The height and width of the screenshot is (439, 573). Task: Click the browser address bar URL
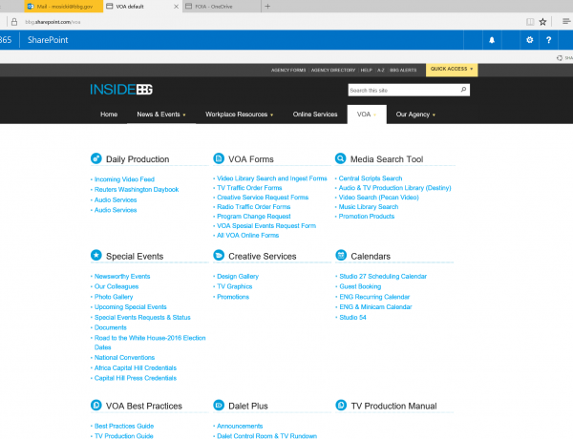coord(53,22)
